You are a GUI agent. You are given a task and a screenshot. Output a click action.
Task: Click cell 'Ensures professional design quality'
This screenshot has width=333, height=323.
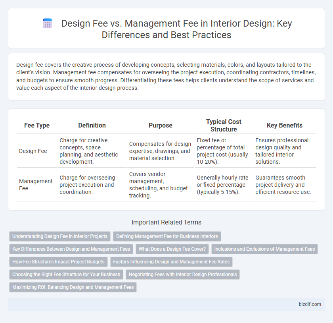[285, 151]
